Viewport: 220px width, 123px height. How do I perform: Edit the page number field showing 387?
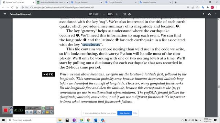[x=90, y=14]
